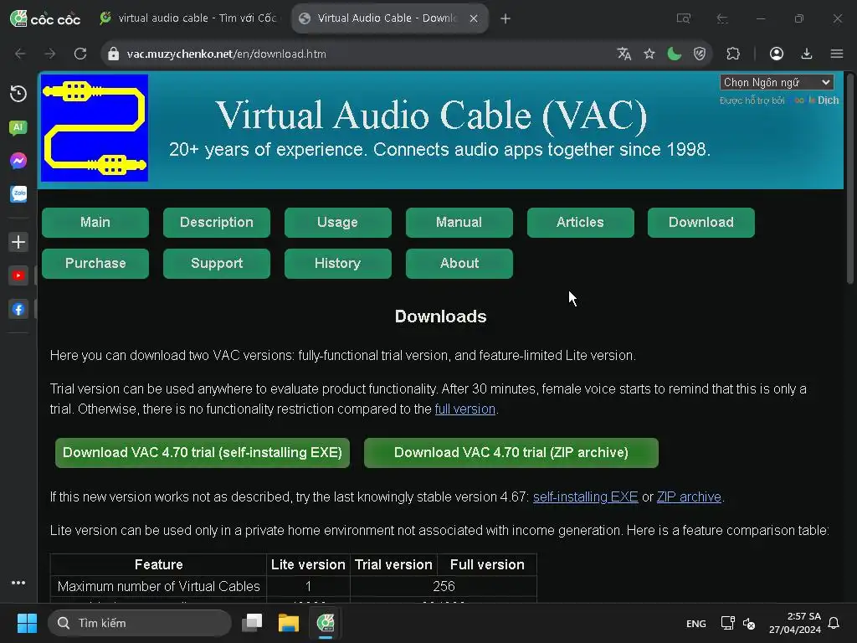Download VAC 4.70 trial ZIP archive
857x643 pixels.
(511, 453)
